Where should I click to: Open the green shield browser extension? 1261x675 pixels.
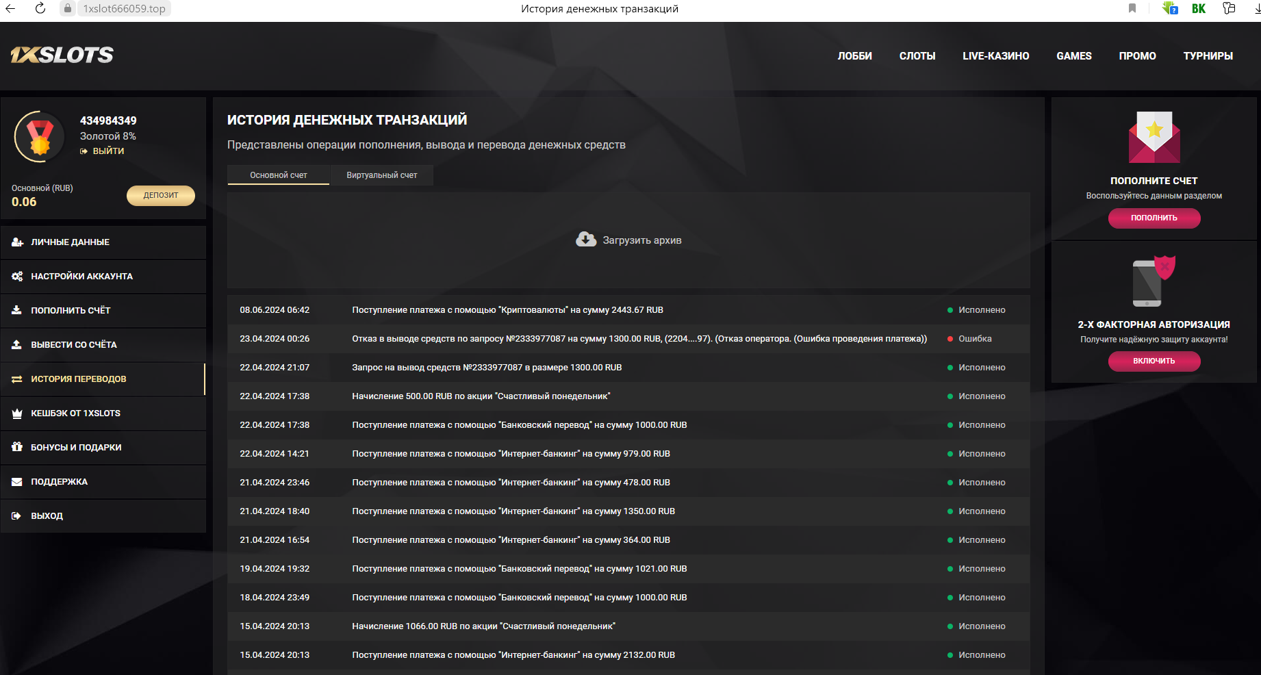point(1170,8)
